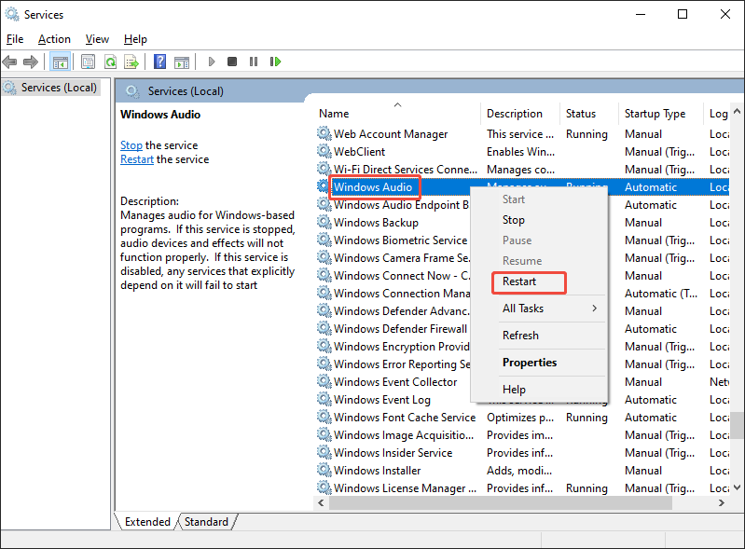
Task: Expand All Tasks submenu in context menu
Action: point(539,309)
